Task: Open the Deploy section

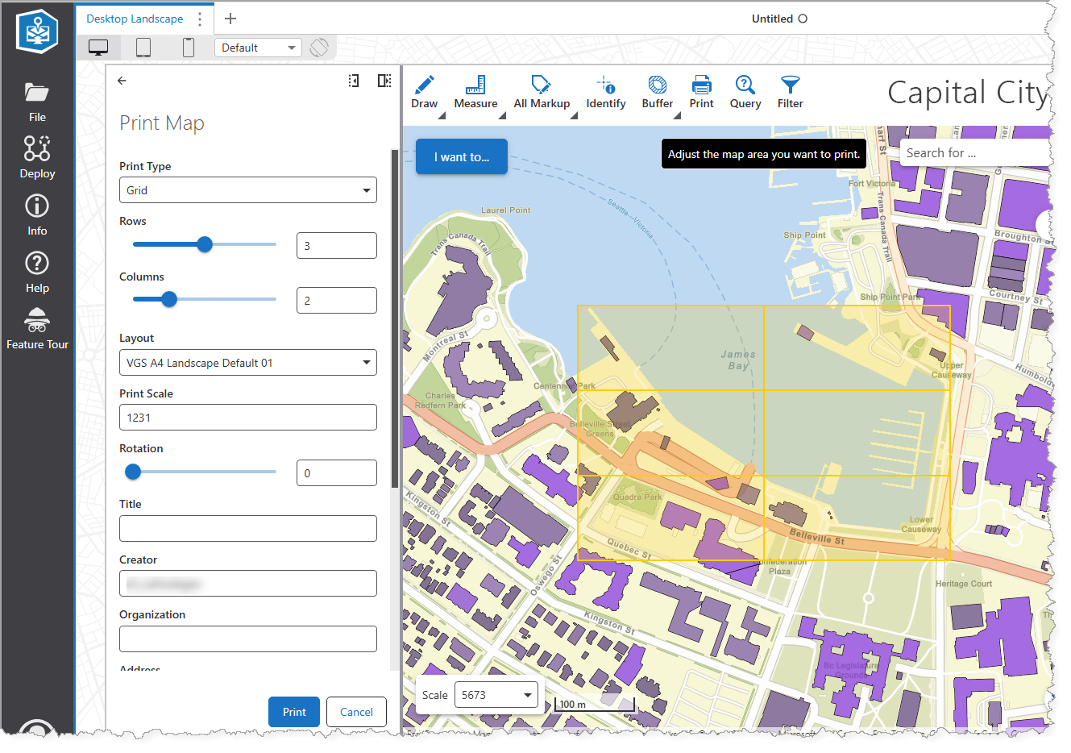Action: 37,157
